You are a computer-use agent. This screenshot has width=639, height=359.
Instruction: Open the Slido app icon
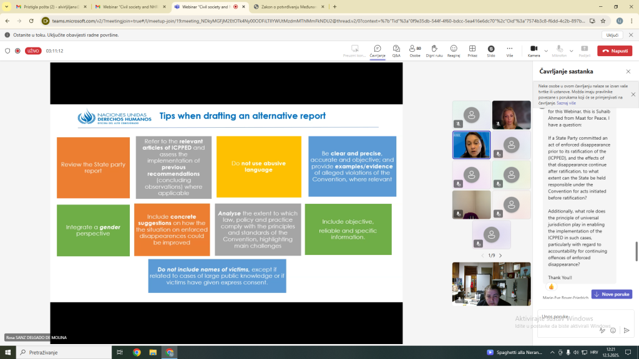click(491, 50)
